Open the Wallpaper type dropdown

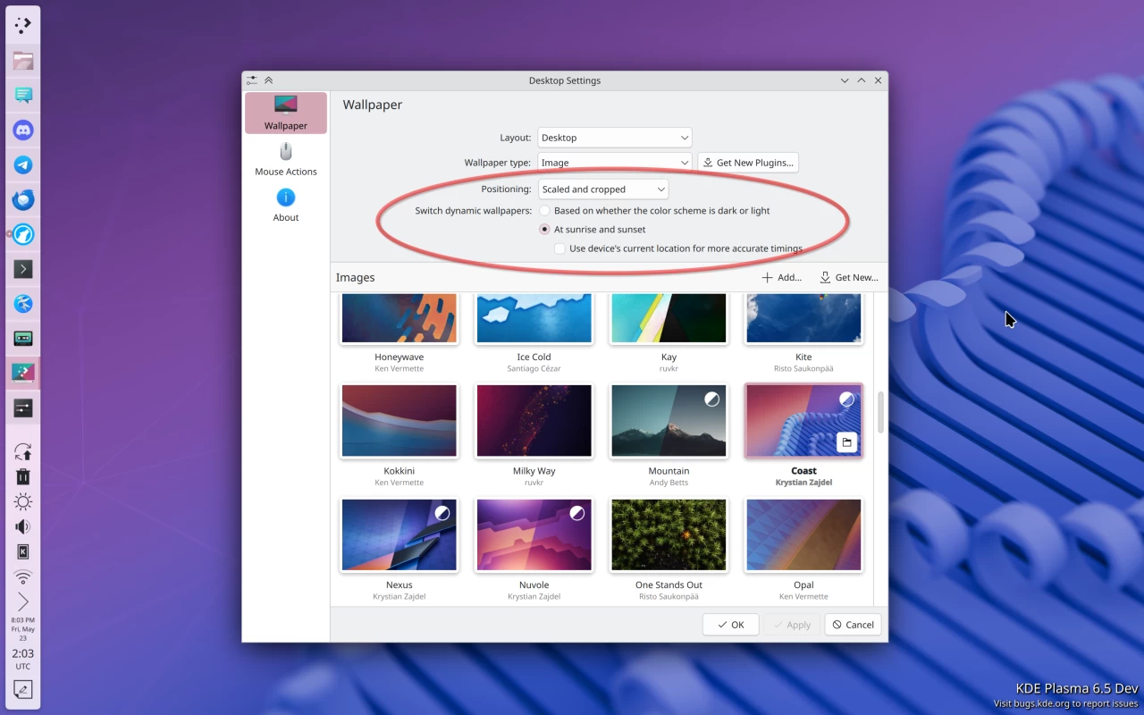coord(614,162)
